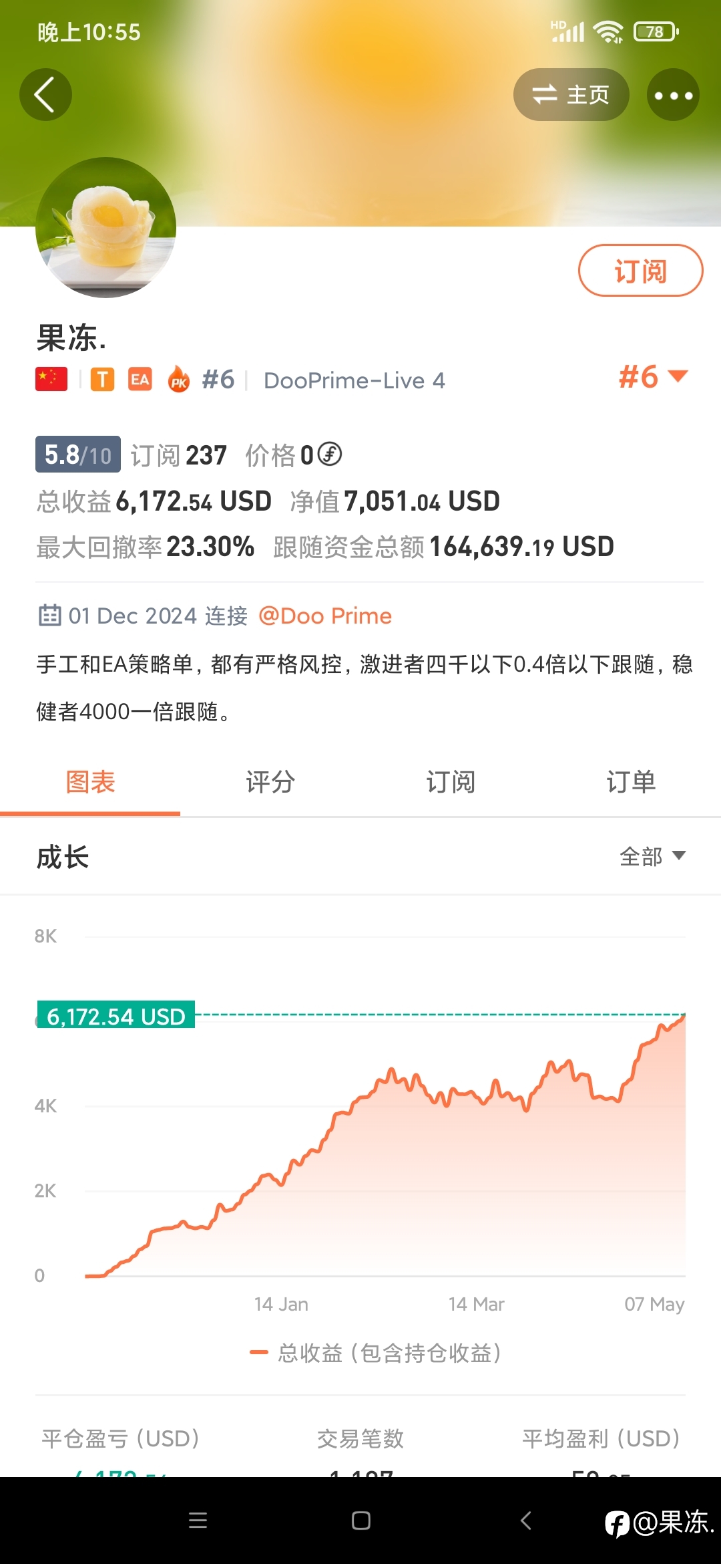Tap the orange T badge icon
Image resolution: width=721 pixels, height=1564 pixels.
pyautogui.click(x=102, y=379)
